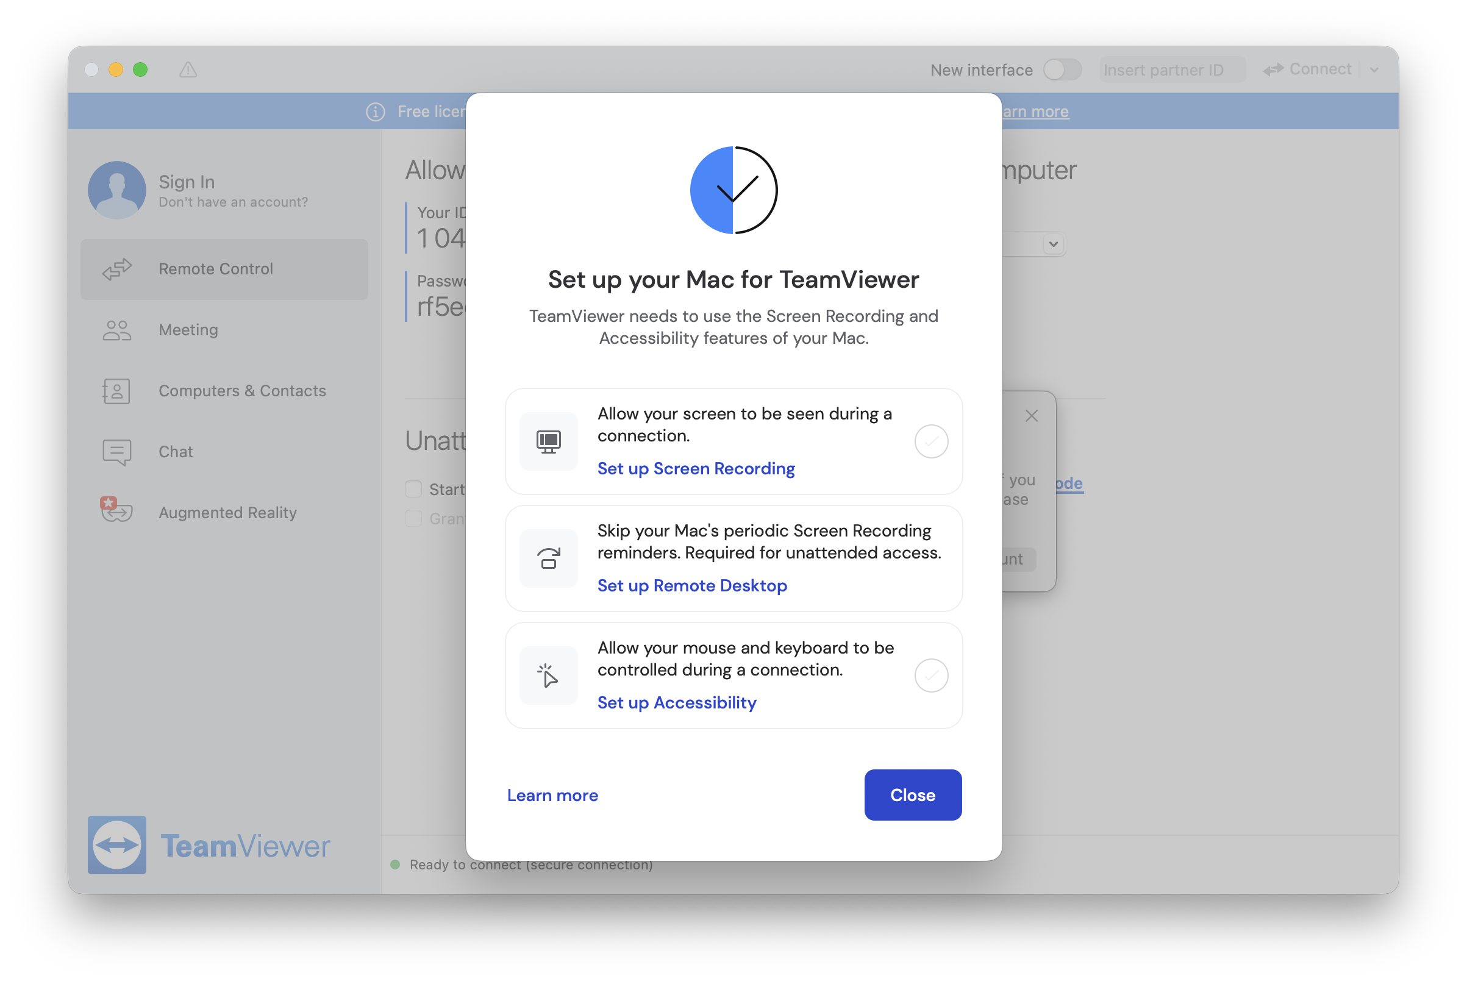Open the Learn more link in dialog

click(x=553, y=795)
